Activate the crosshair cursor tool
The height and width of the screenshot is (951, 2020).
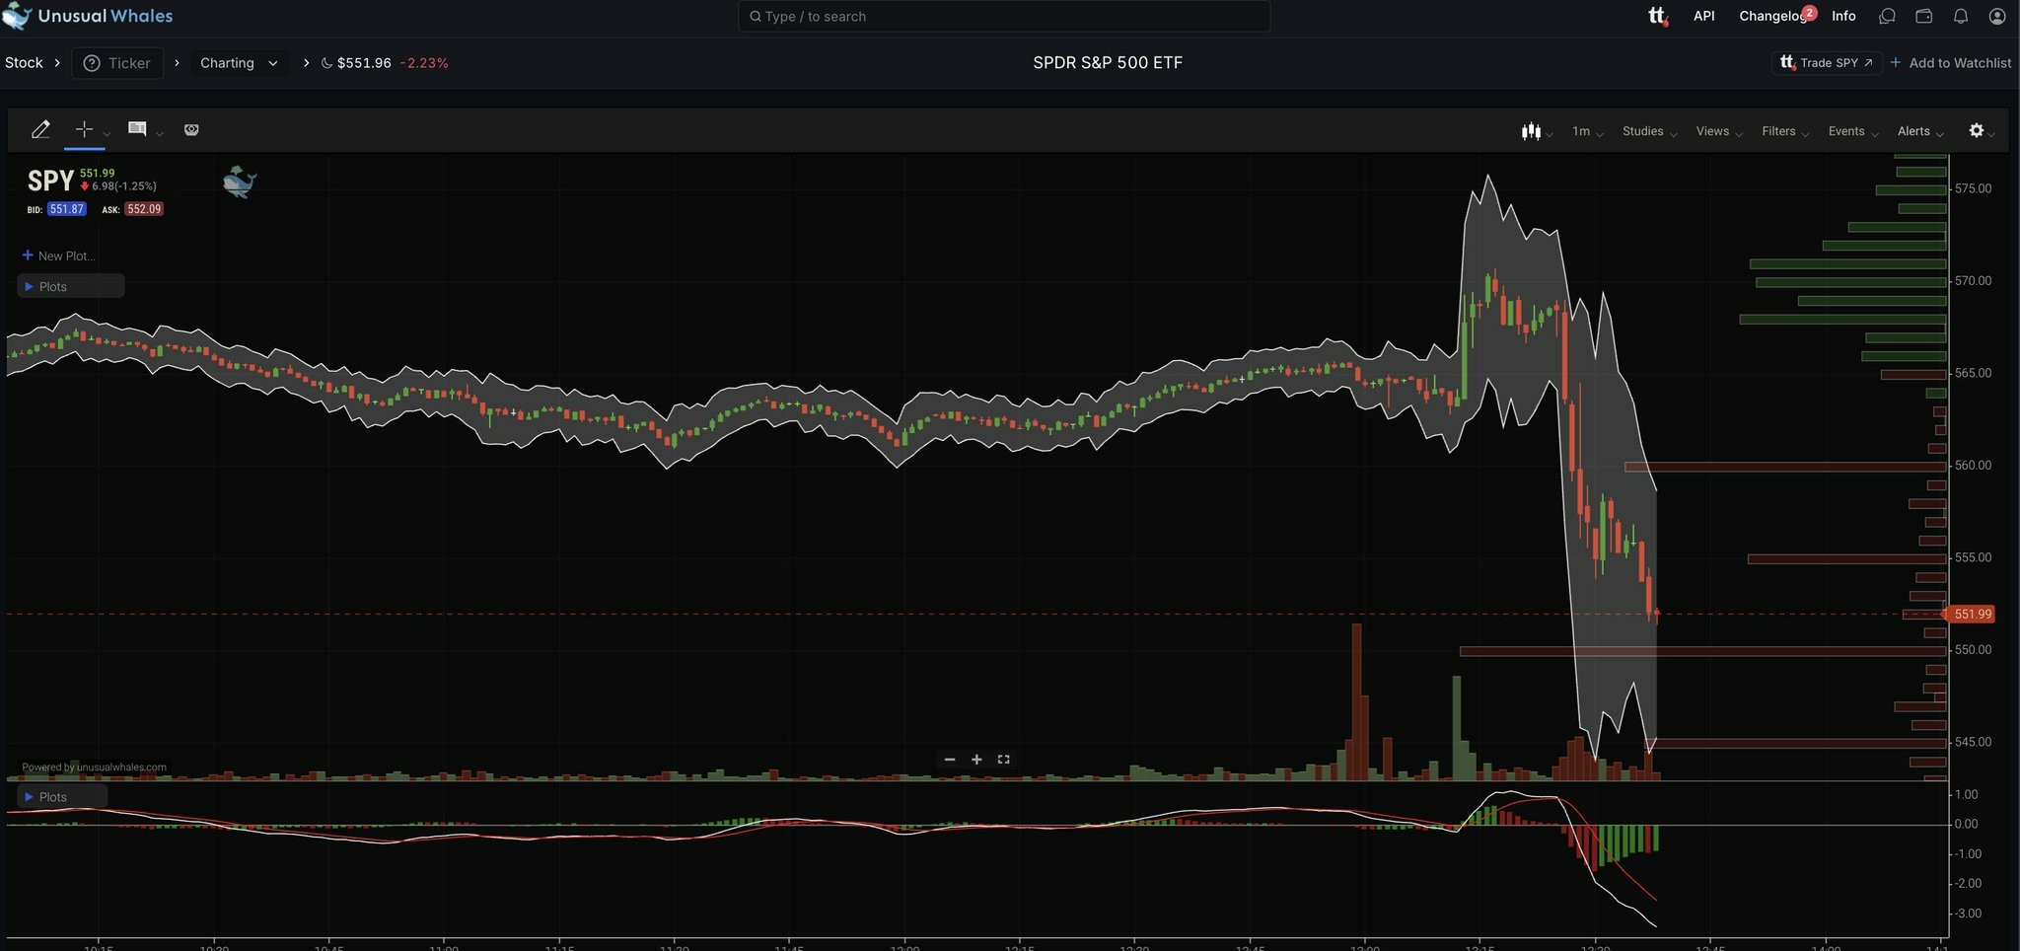pyautogui.click(x=84, y=129)
